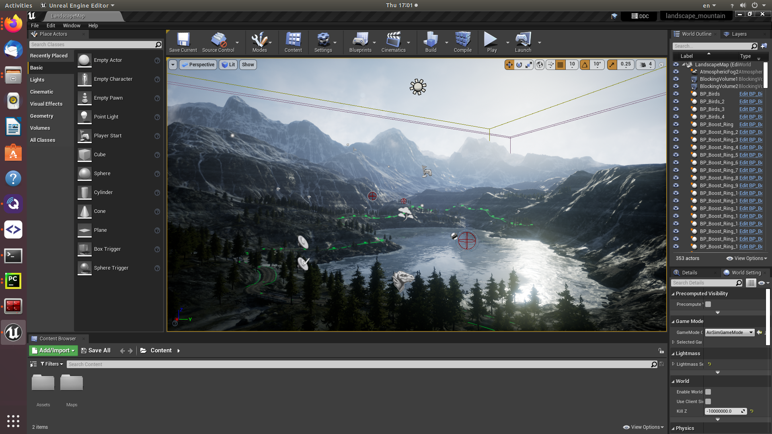772x434 pixels.
Task: Open the Content Browser Filters dropdown
Action: (52, 364)
